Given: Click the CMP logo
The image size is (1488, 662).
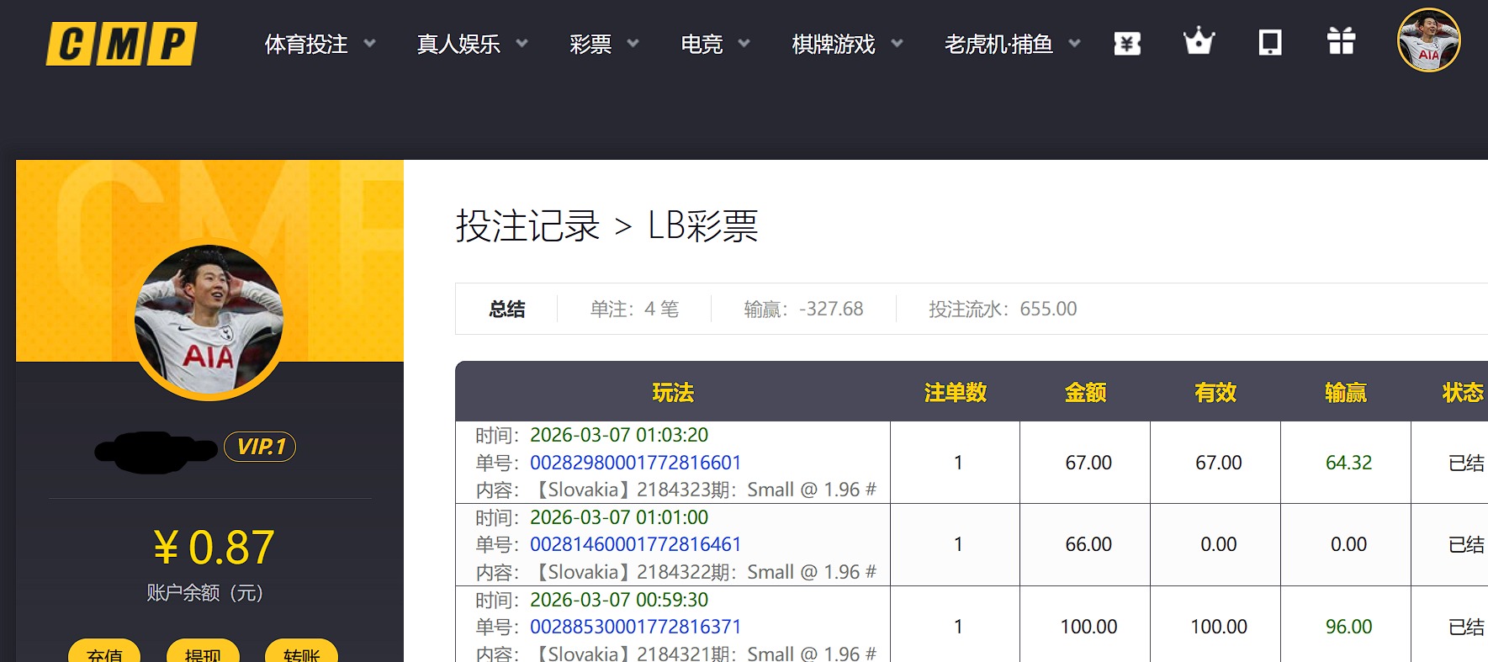Looking at the screenshot, I should (121, 44).
